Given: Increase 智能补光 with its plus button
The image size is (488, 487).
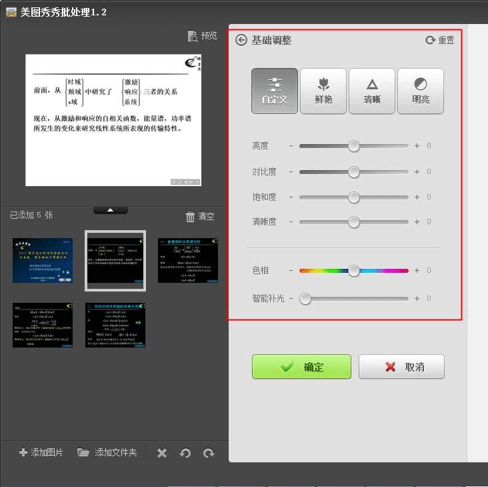Looking at the screenshot, I should (x=417, y=299).
